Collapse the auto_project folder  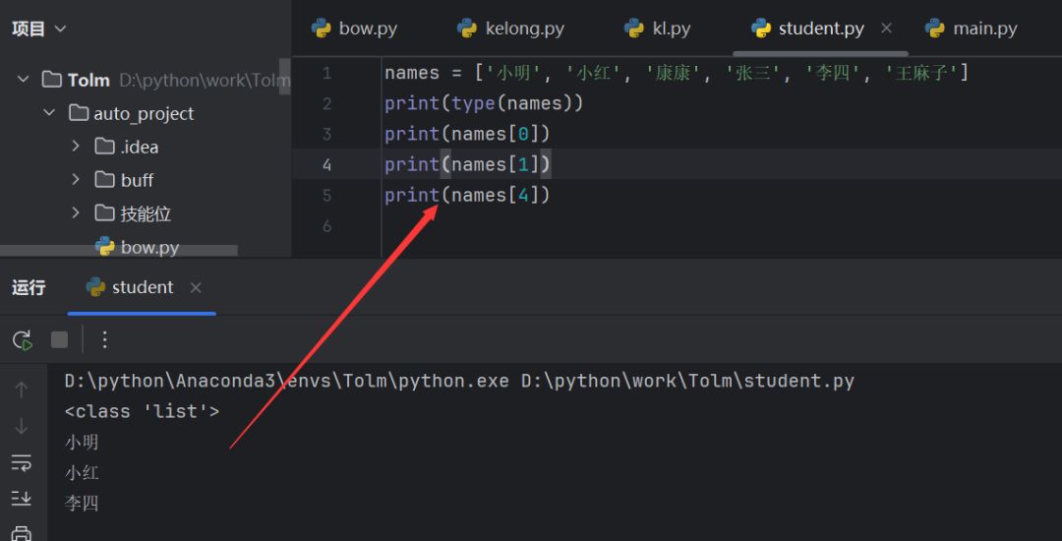(49, 113)
